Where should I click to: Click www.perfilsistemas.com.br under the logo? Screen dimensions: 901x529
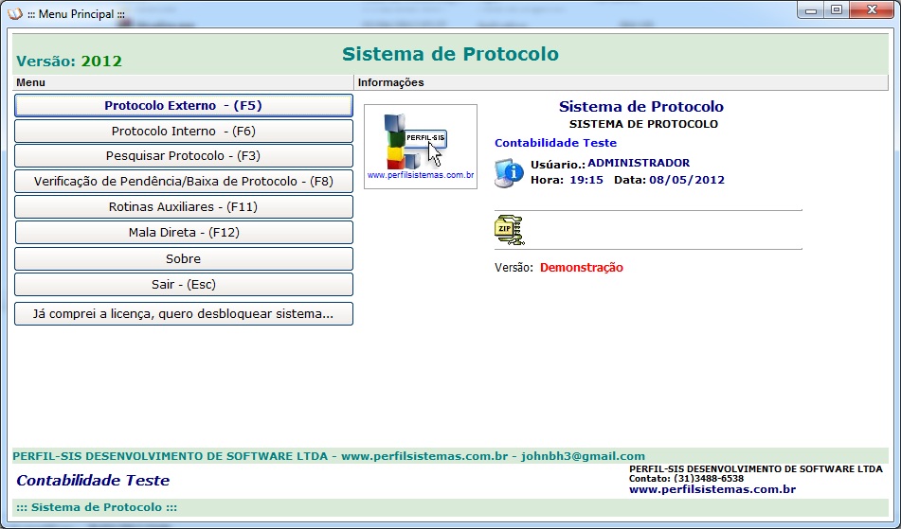pos(420,175)
